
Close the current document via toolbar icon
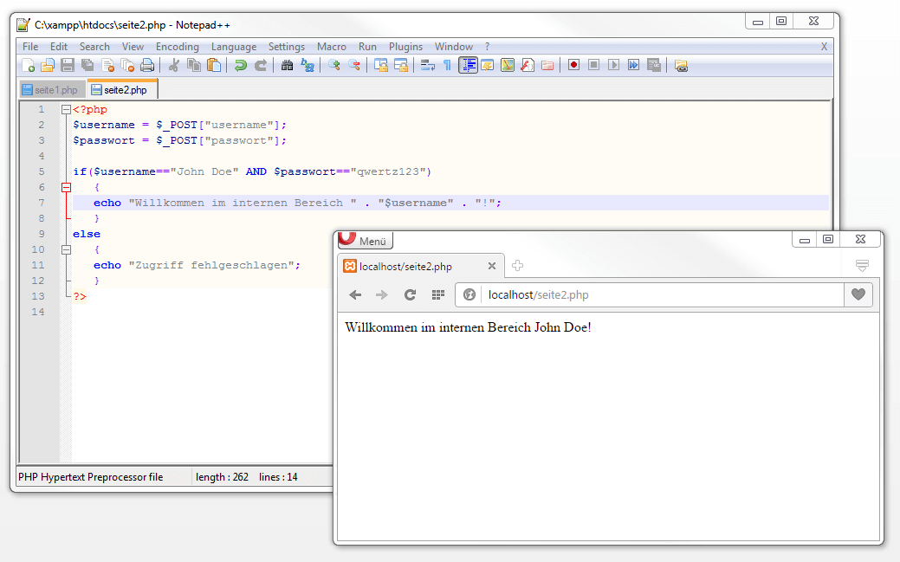[108, 66]
